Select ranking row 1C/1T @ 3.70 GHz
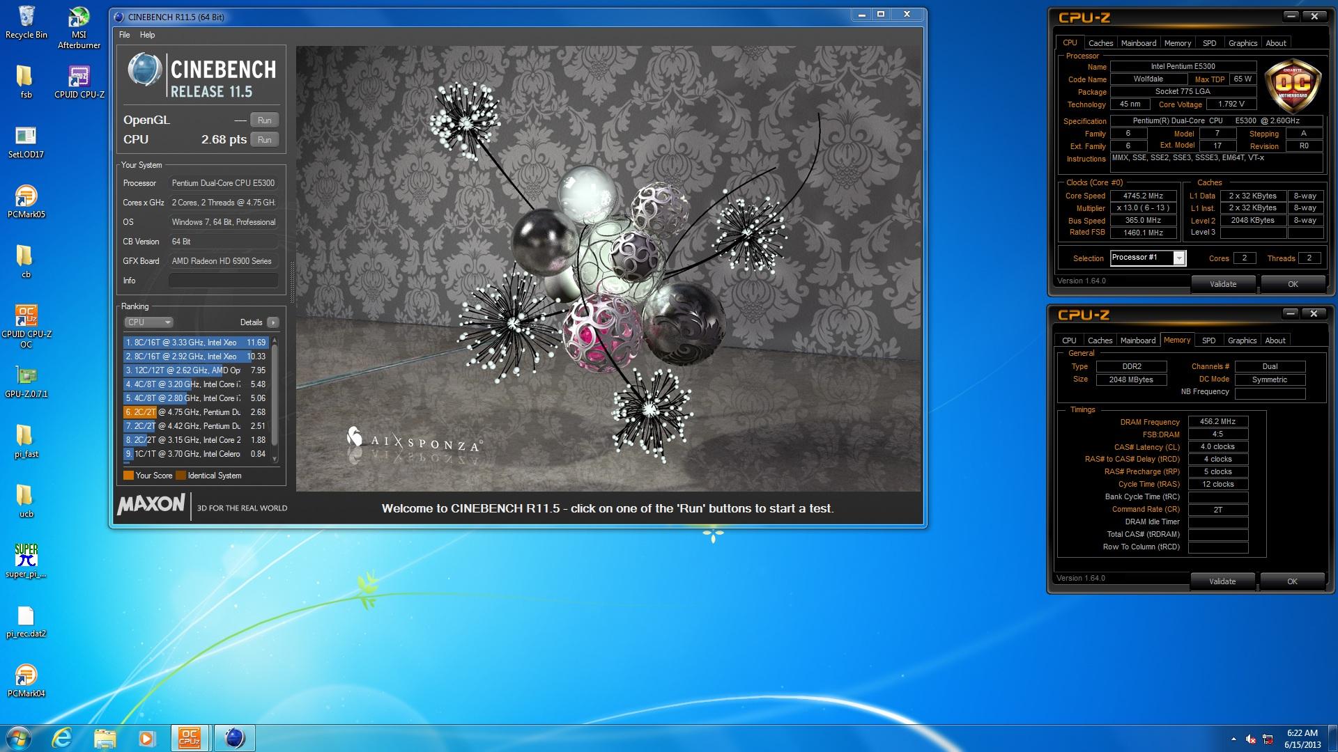 click(x=196, y=454)
